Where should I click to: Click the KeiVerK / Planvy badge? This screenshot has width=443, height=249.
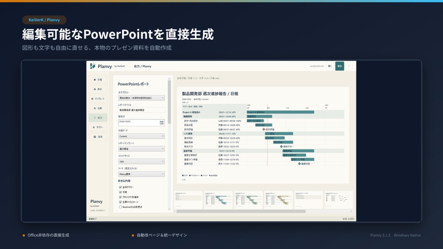(45, 20)
